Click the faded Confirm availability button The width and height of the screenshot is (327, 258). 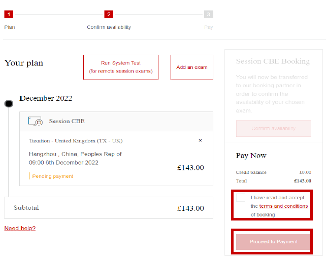coord(273,128)
